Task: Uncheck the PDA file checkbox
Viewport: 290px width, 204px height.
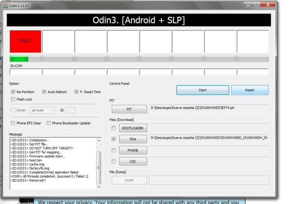Action: (x=114, y=139)
